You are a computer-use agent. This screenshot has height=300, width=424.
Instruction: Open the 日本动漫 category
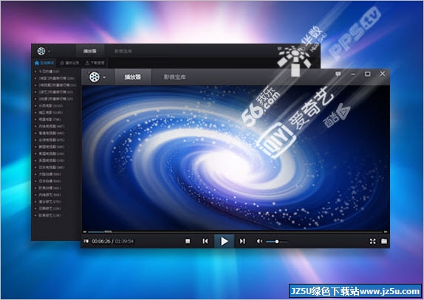pos(47,181)
